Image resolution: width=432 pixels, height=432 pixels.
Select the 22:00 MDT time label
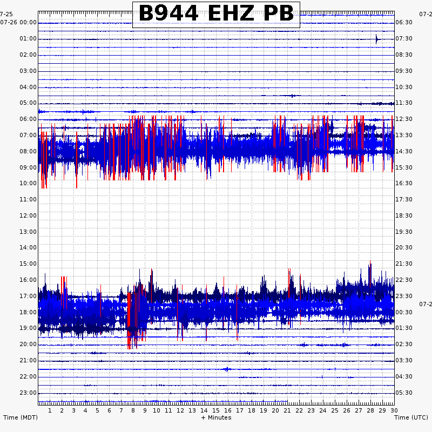click(x=28, y=376)
